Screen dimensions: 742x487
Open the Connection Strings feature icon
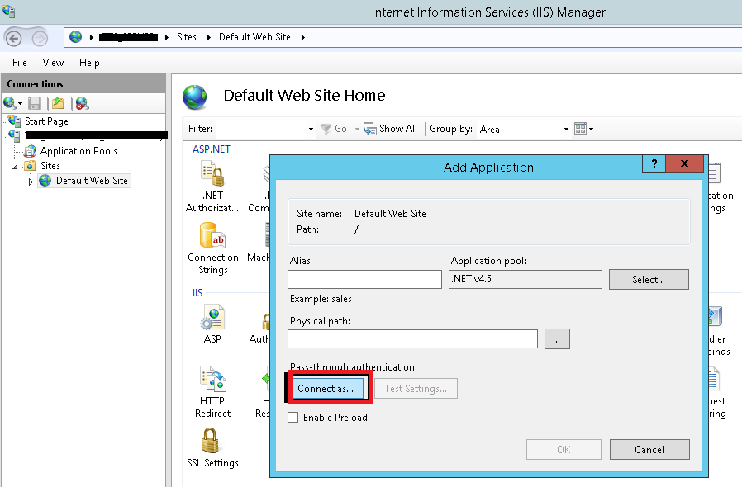[212, 238]
